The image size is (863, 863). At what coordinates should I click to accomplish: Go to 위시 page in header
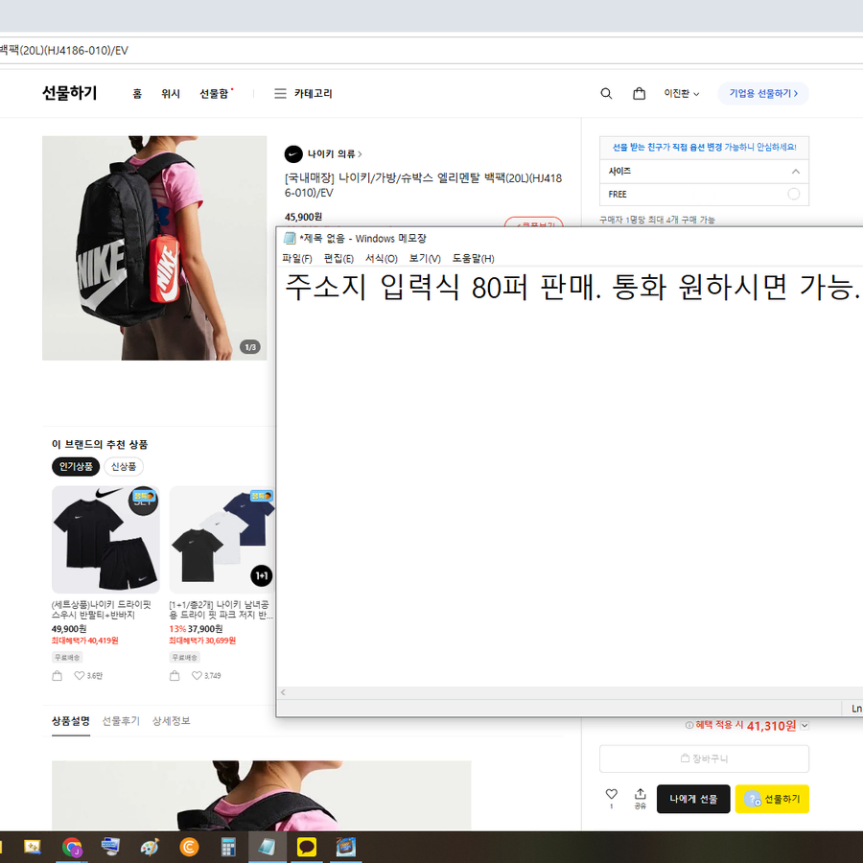point(171,94)
